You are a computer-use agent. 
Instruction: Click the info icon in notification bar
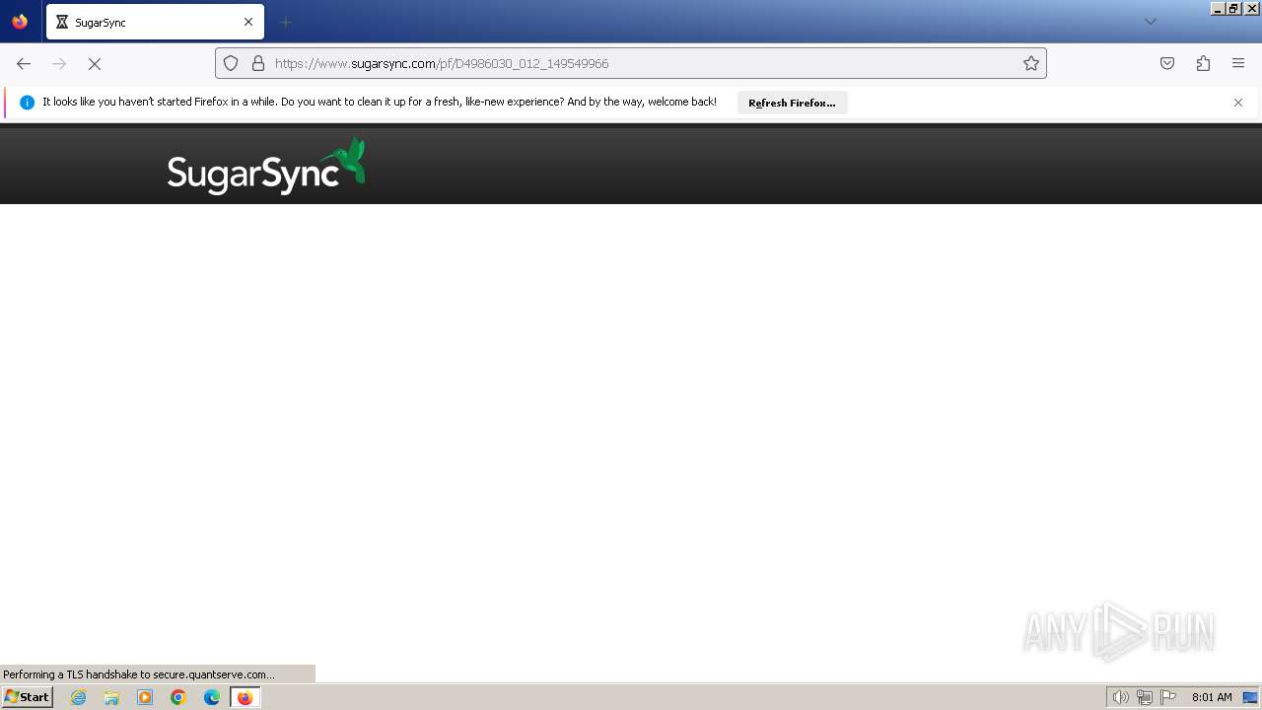[27, 103]
